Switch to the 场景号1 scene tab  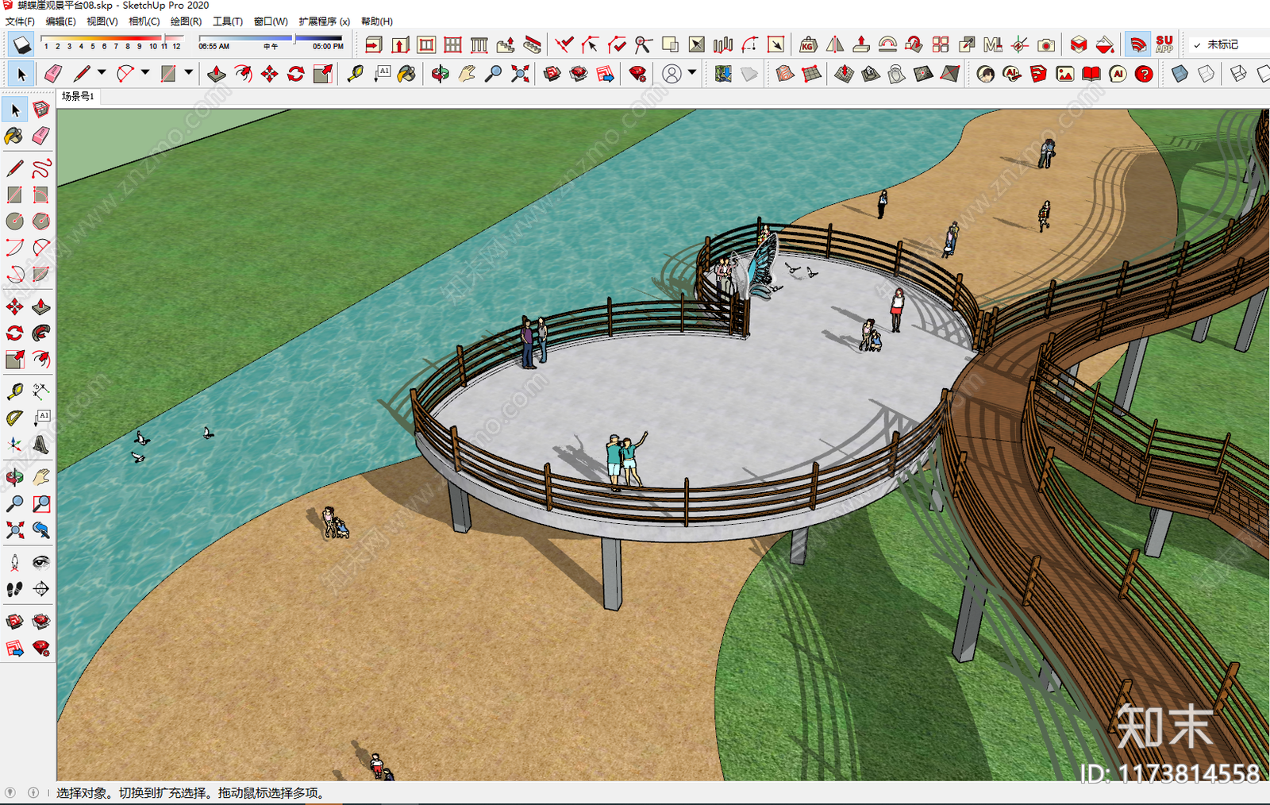(78, 96)
